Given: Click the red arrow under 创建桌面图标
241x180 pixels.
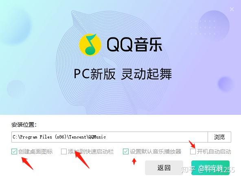Looking at the screenshot, I should 27,163.
